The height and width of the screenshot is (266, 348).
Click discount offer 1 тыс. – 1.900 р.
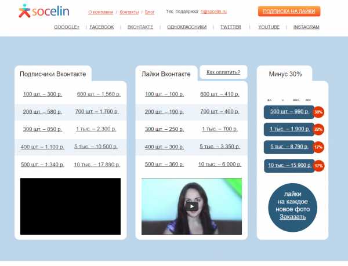289,129
